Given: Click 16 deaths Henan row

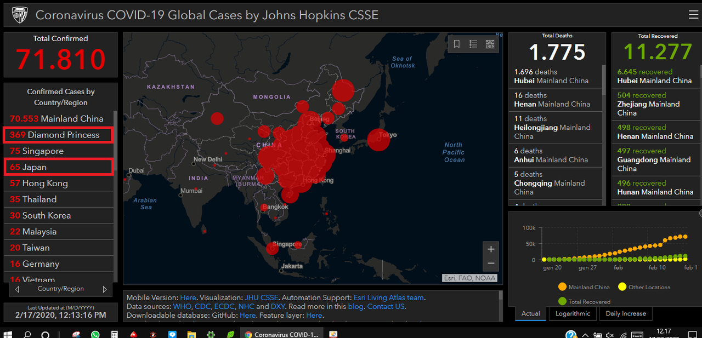Looking at the screenshot, I should [x=556, y=100].
